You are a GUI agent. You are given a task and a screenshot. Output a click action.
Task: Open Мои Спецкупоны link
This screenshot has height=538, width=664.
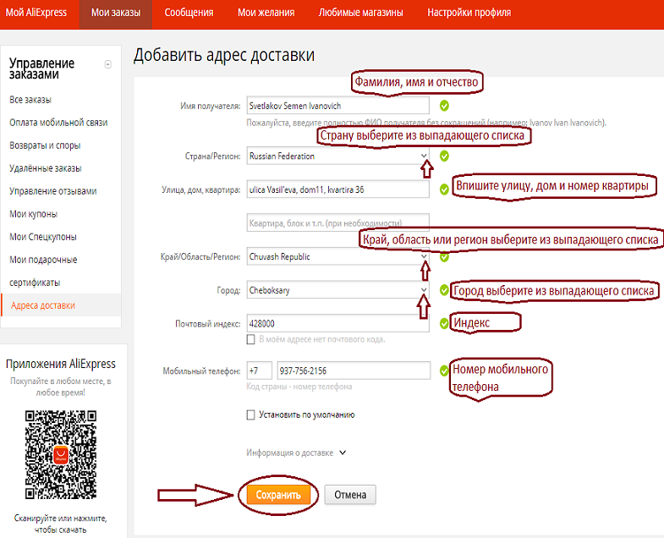tap(43, 237)
